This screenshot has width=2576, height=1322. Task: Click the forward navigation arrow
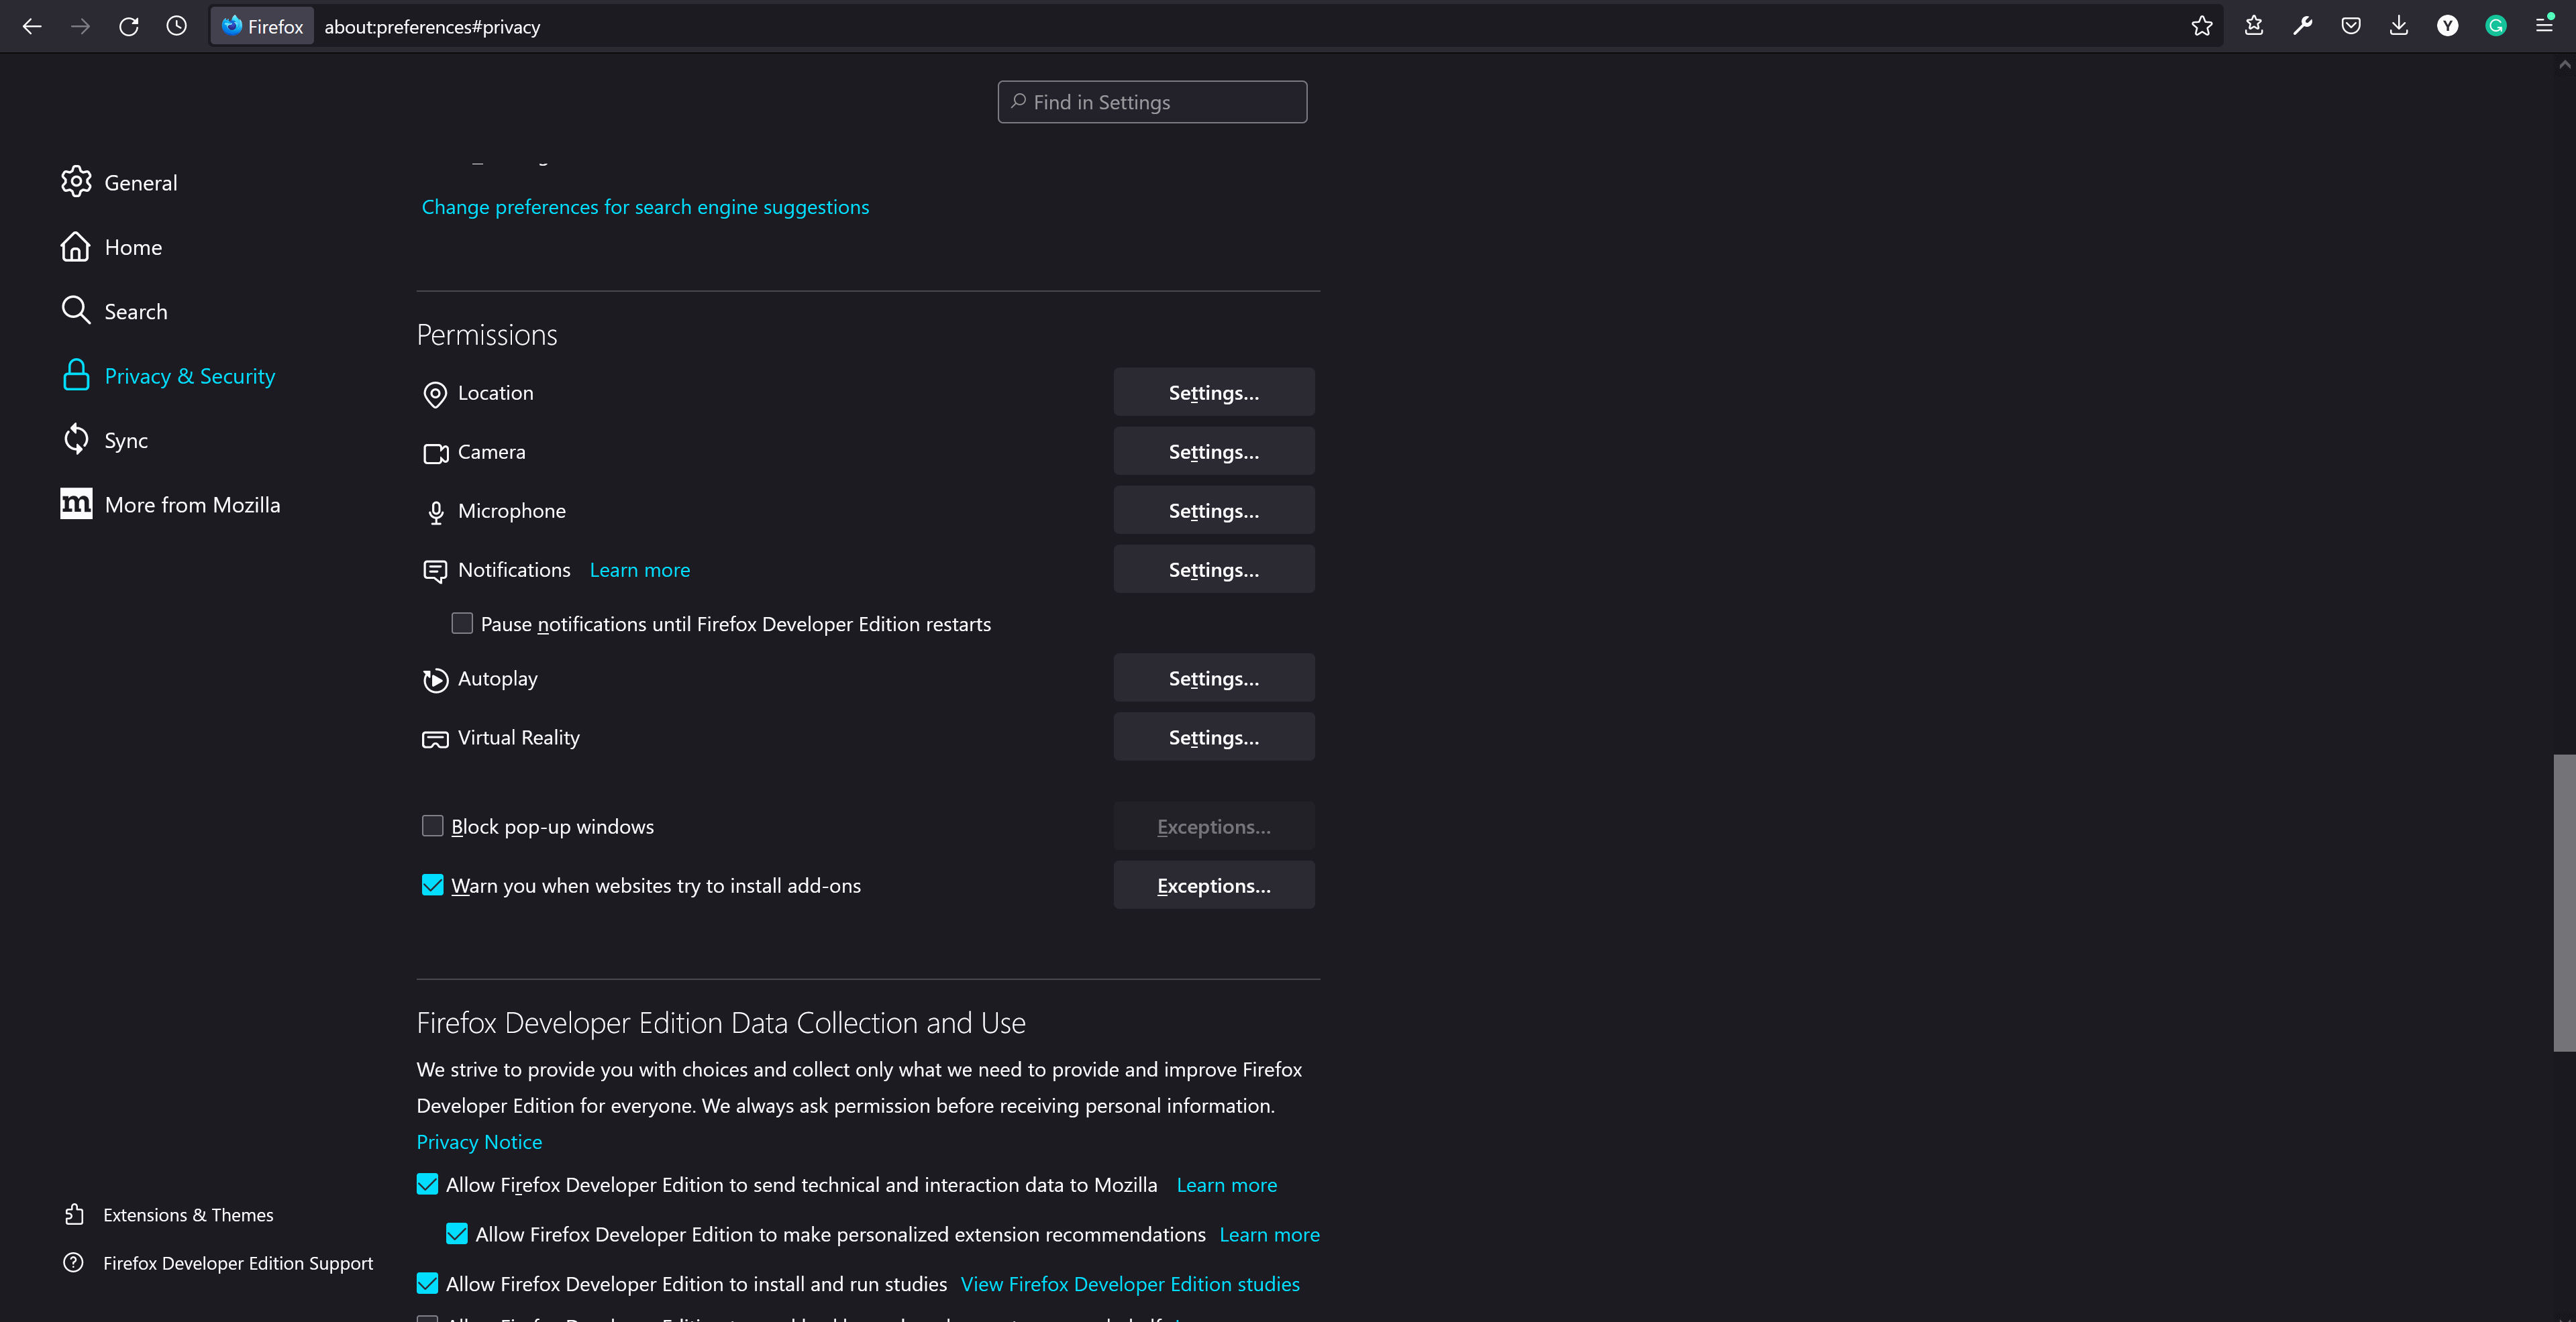point(81,27)
